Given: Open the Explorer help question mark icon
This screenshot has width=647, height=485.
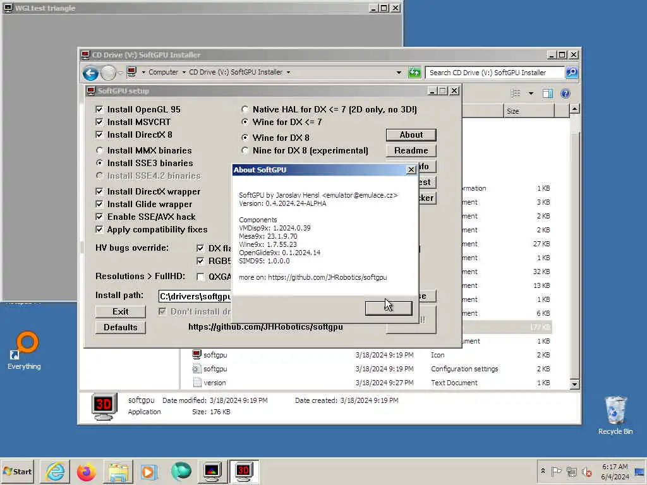Looking at the screenshot, I should point(565,93).
